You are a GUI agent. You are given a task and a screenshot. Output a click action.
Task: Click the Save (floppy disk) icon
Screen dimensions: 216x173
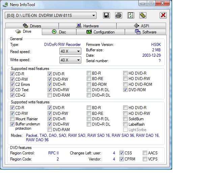[106, 15]
